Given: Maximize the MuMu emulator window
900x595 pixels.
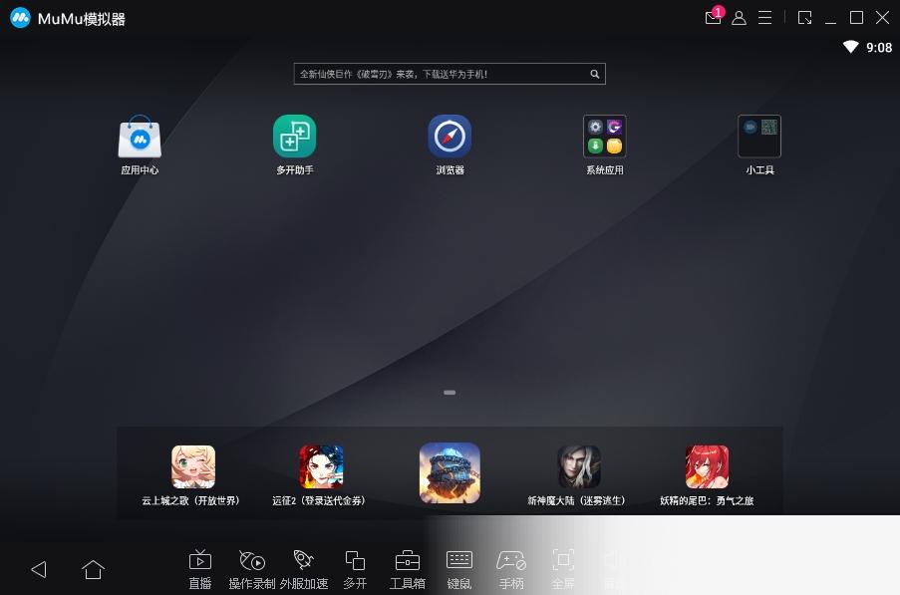Looking at the screenshot, I should point(856,18).
